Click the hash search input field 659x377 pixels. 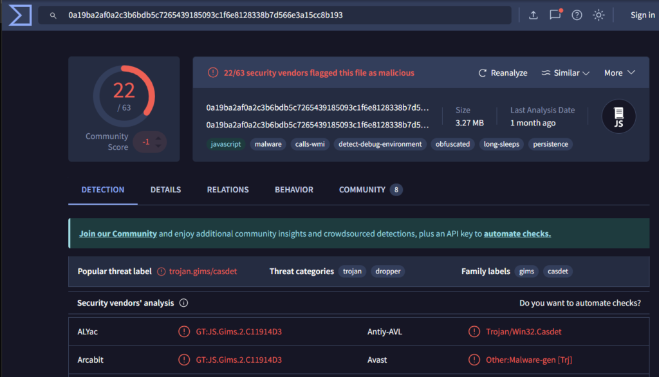275,15
